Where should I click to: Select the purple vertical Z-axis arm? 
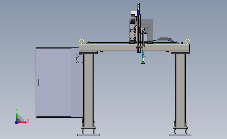(139, 31)
